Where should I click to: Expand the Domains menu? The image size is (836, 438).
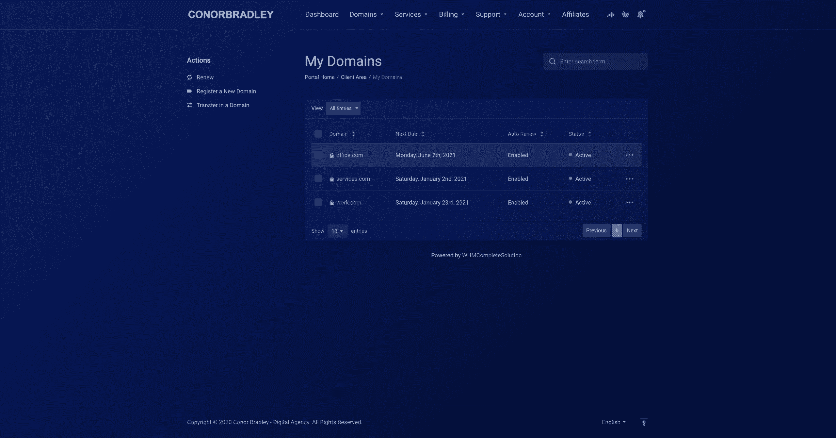click(366, 14)
